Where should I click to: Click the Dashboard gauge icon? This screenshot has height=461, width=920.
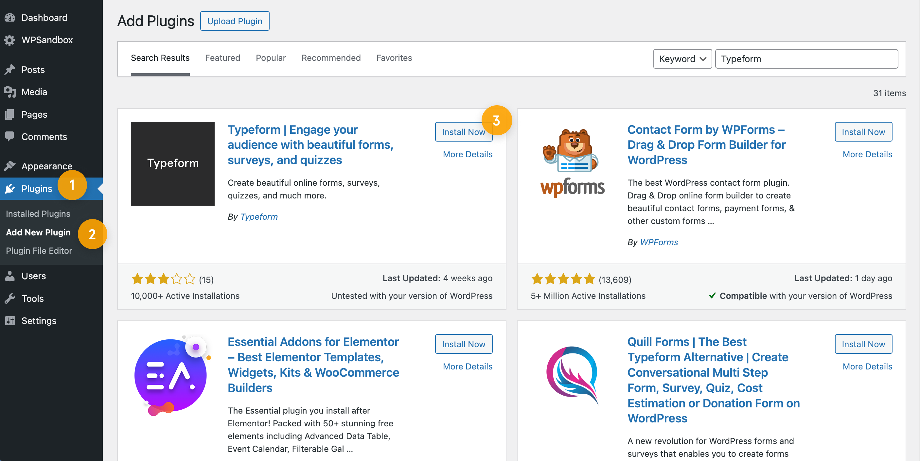click(10, 17)
